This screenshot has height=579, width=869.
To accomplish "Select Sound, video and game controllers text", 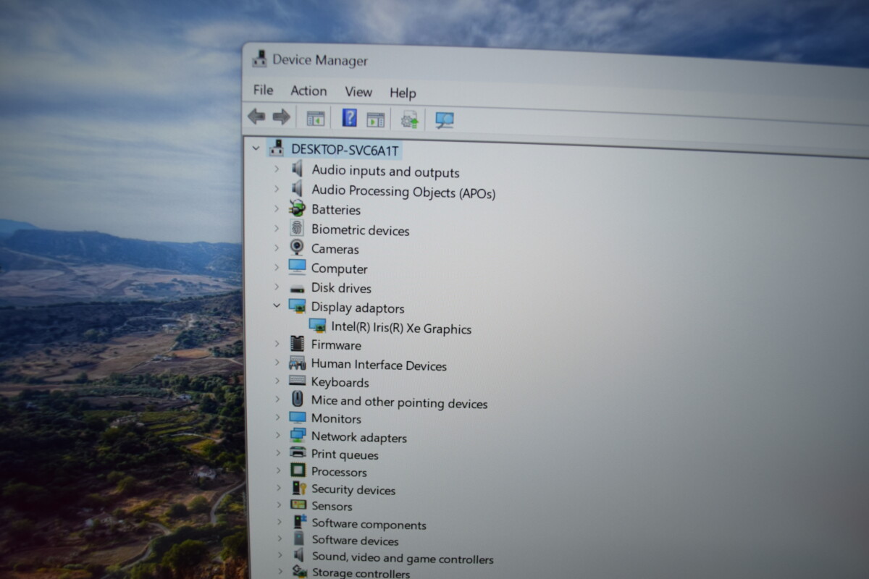I will coord(403,558).
